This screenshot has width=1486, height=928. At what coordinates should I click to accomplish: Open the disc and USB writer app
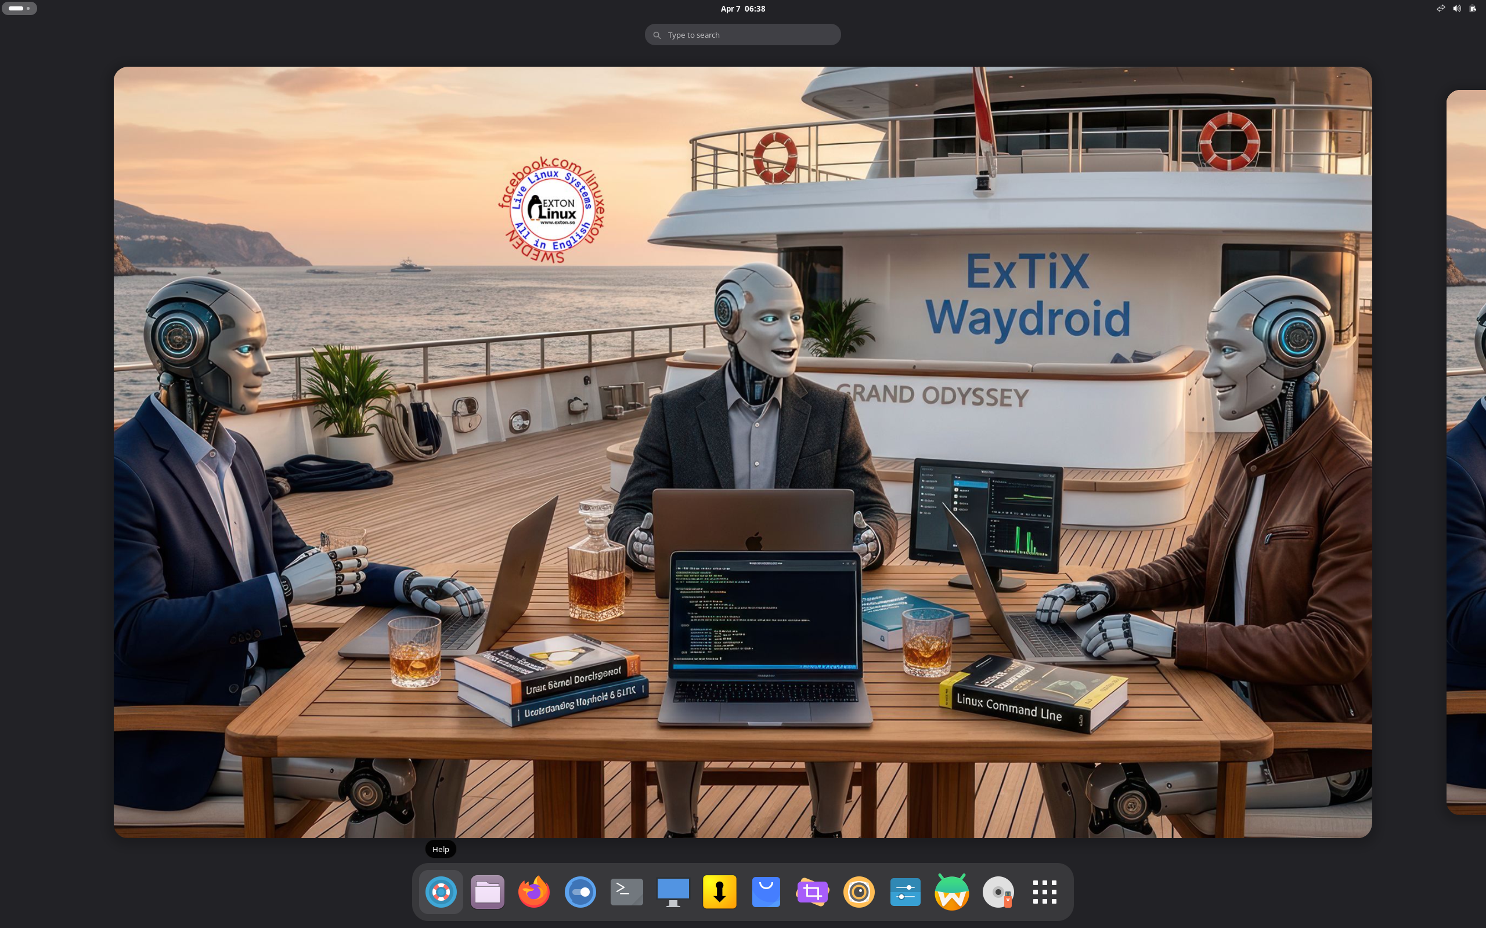click(x=998, y=892)
